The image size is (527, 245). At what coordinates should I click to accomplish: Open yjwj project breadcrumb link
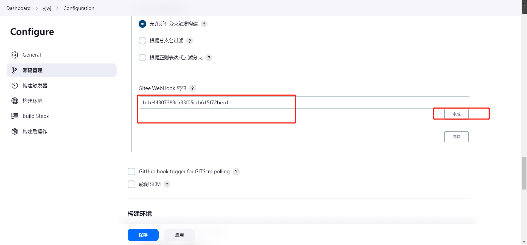[47, 8]
